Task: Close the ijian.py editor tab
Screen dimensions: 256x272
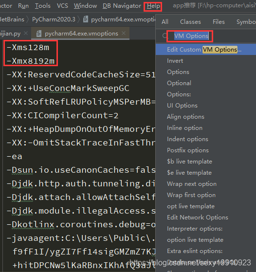Action: coord(26,33)
